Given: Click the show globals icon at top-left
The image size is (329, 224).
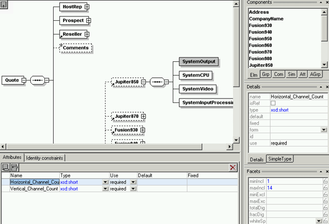Looking at the screenshot, I should [x=4, y=4].
